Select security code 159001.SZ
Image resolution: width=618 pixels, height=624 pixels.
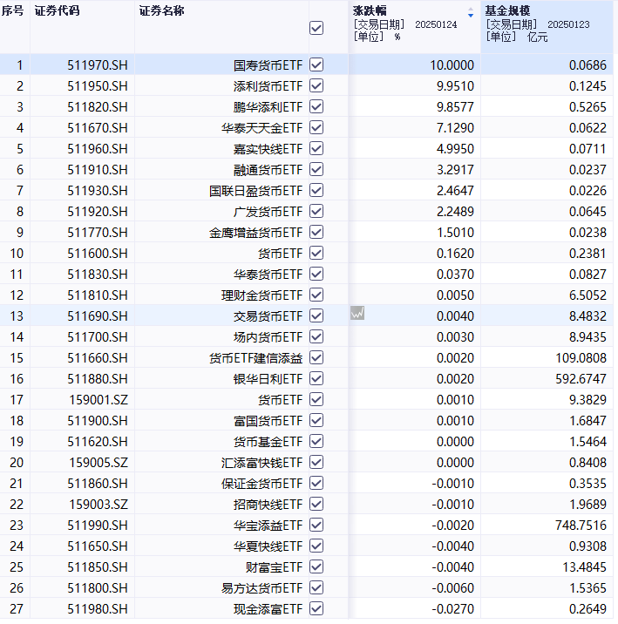tap(98, 399)
